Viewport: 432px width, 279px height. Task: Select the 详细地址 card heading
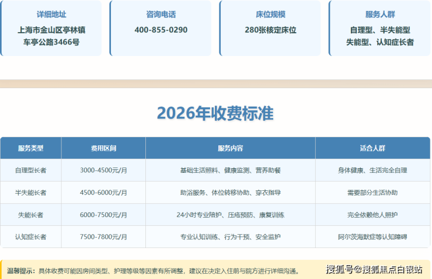click(x=51, y=15)
